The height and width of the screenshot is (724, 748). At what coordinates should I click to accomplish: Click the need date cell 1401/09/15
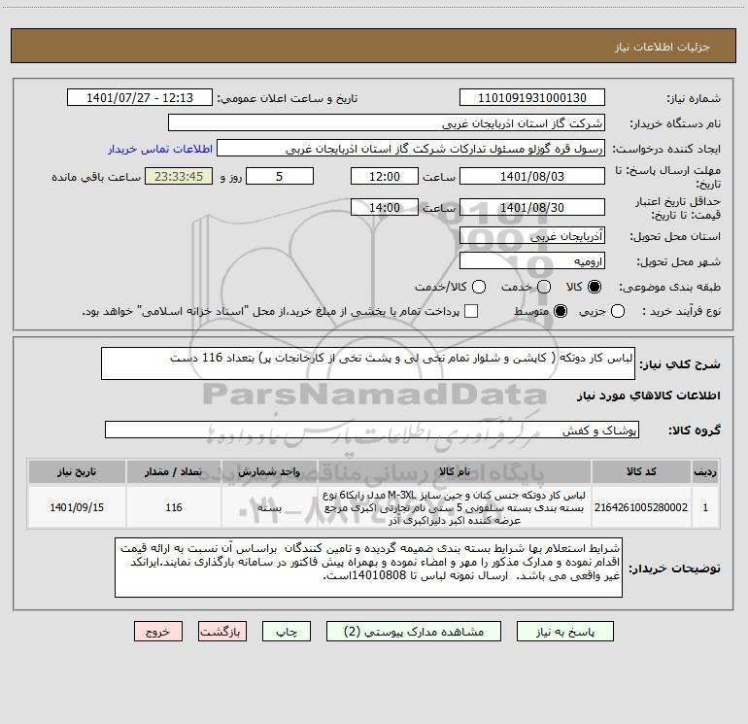click(77, 507)
